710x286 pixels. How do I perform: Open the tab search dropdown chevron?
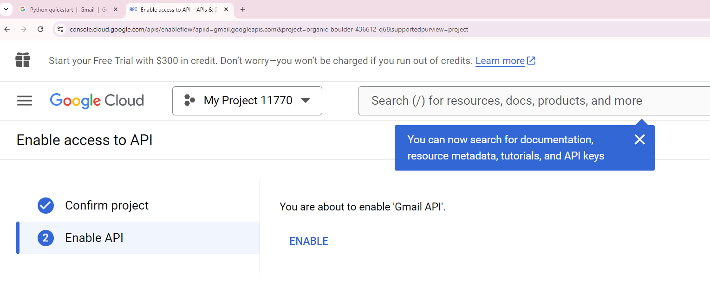coord(6,9)
